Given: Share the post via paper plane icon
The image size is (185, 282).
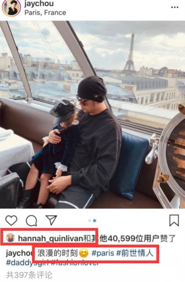Looking at the screenshot, I should pyautogui.click(x=51, y=220).
